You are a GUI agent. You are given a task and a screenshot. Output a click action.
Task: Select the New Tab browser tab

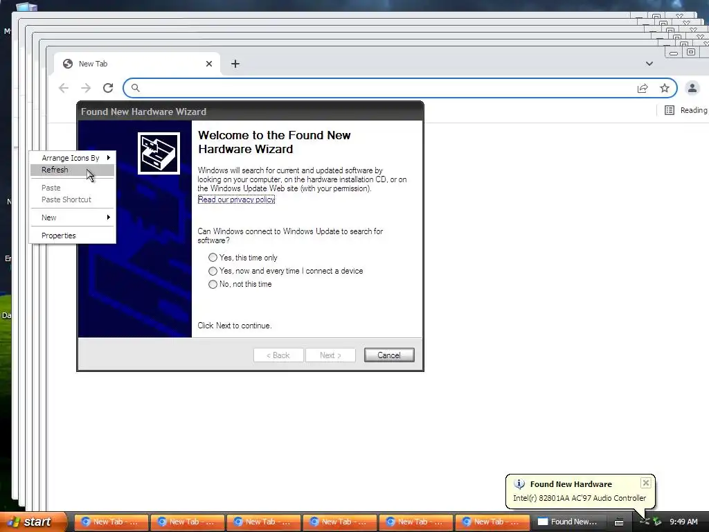pyautogui.click(x=137, y=64)
